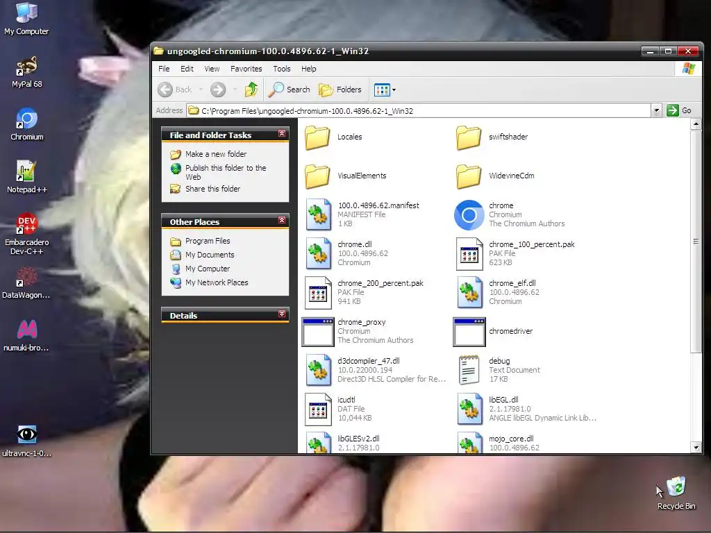
Task: Select the swiftshader folder
Action: (492, 137)
